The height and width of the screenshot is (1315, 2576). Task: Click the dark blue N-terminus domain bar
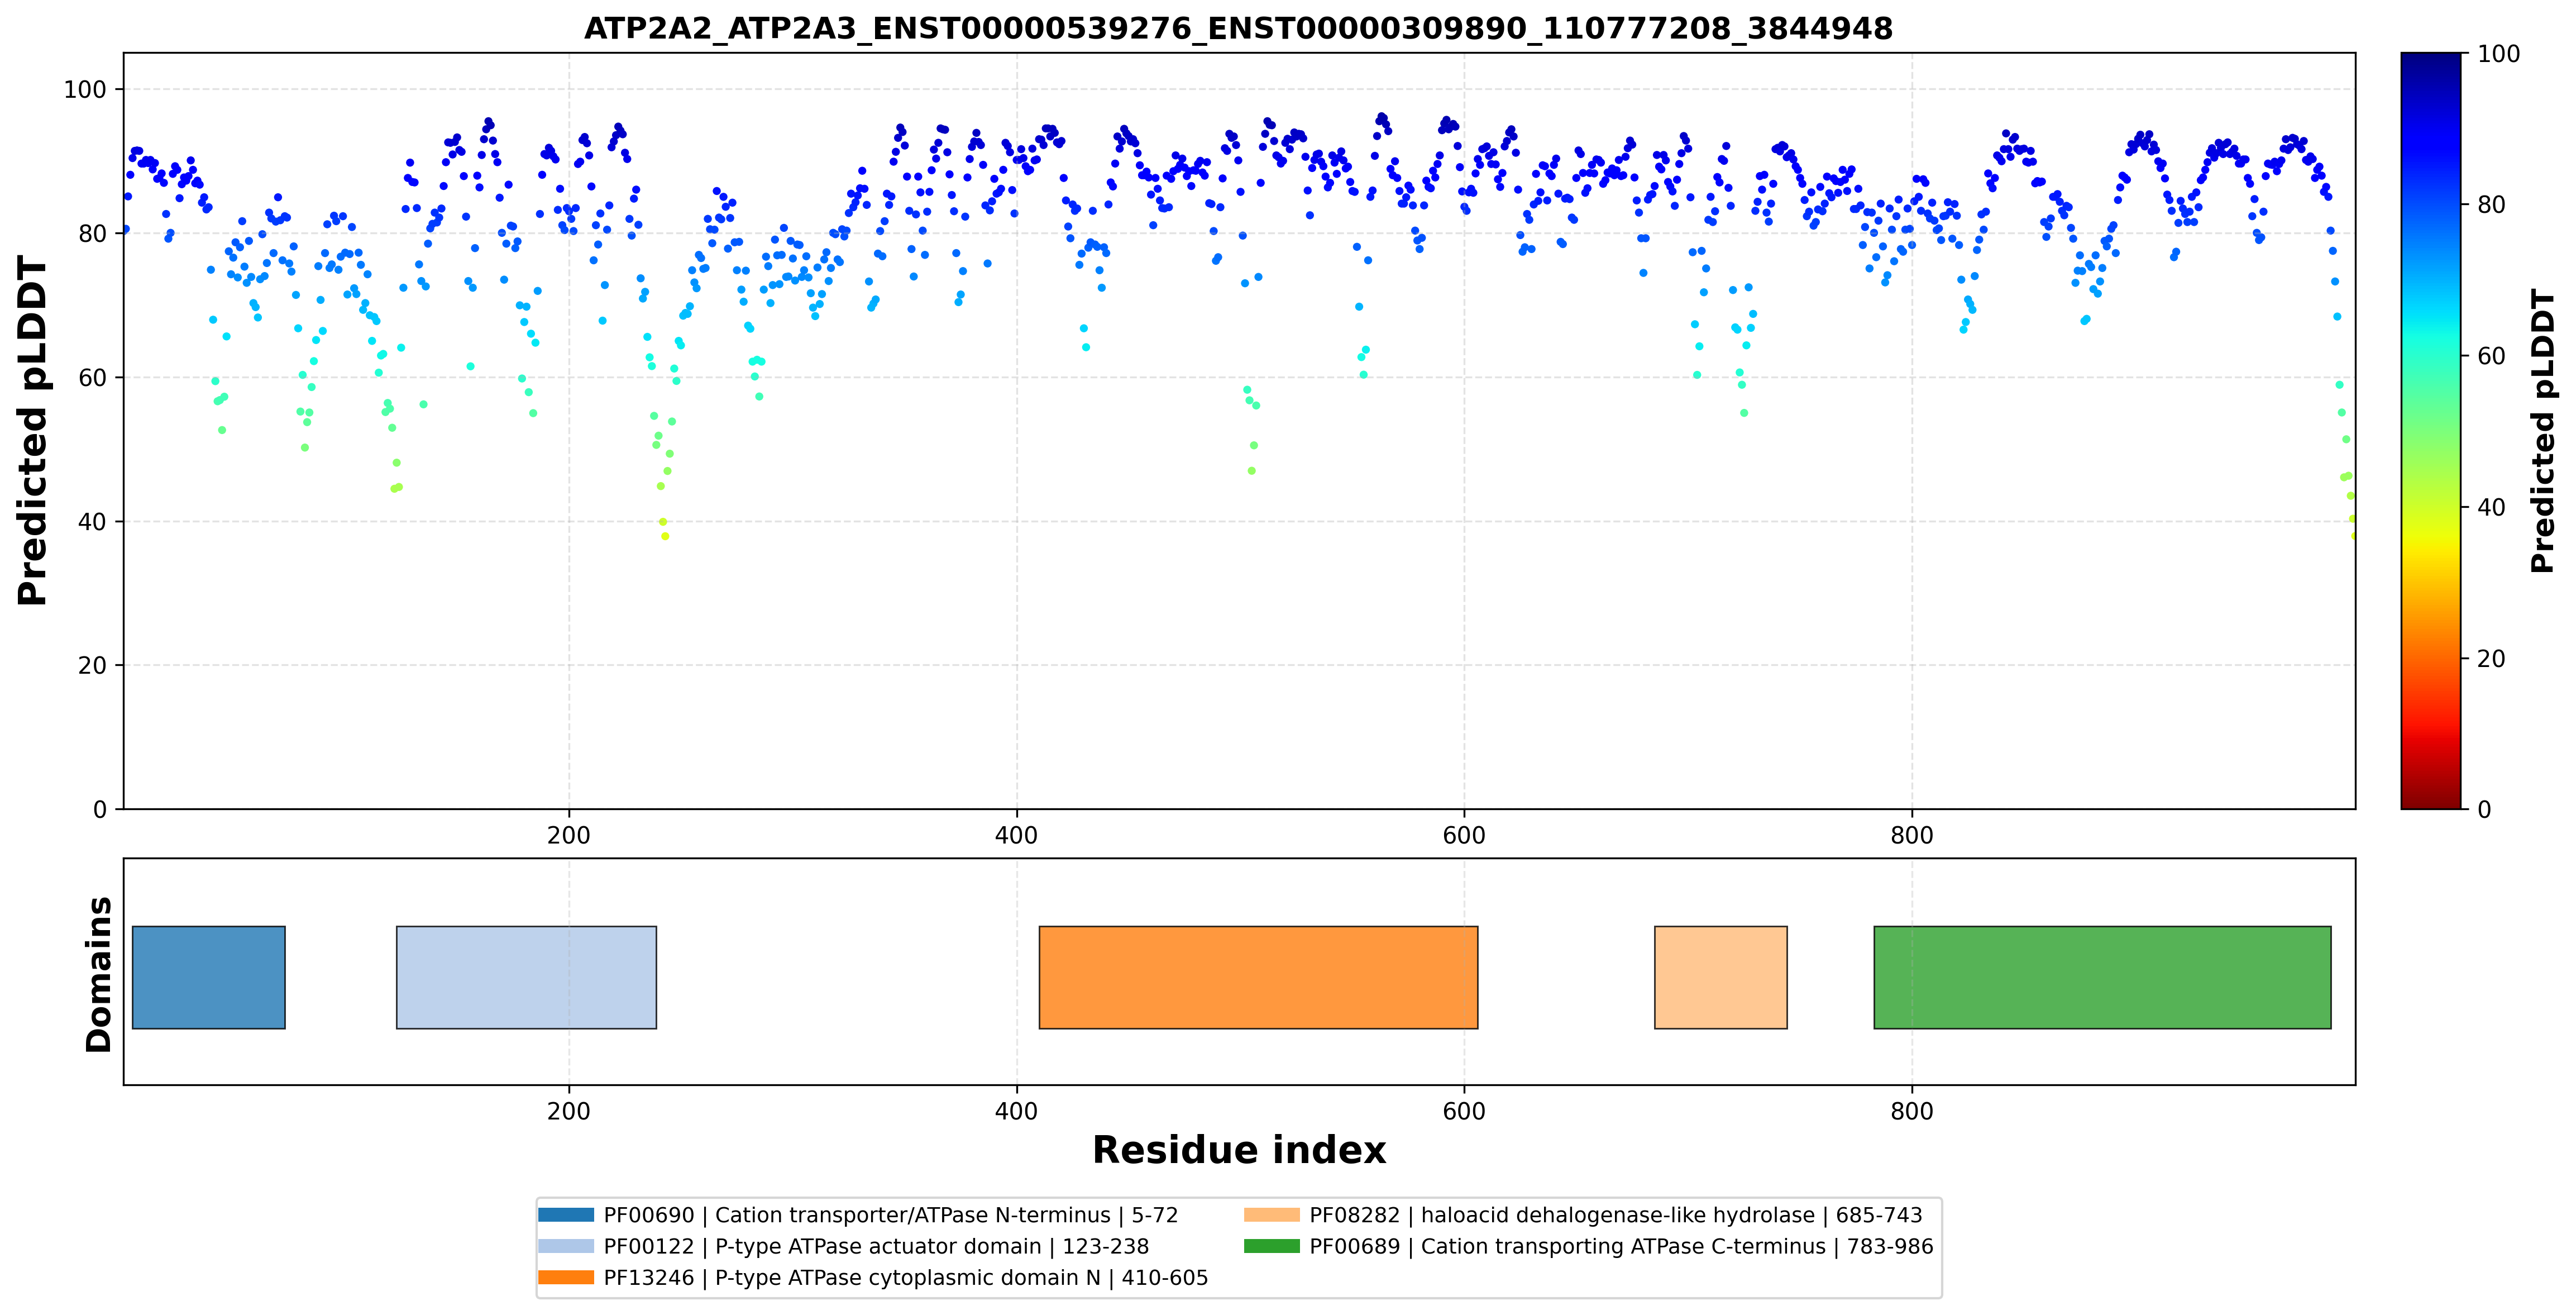pos(209,977)
